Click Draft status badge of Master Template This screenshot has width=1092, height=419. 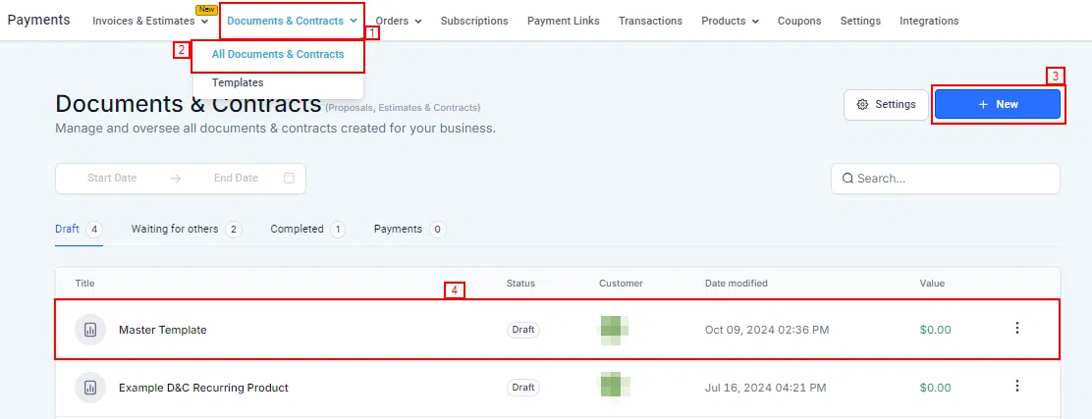[523, 330]
